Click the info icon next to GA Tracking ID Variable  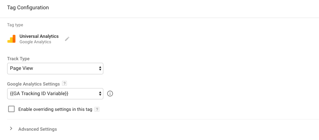pos(110,94)
